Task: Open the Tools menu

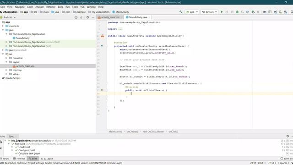Action: [x=75, y=7]
